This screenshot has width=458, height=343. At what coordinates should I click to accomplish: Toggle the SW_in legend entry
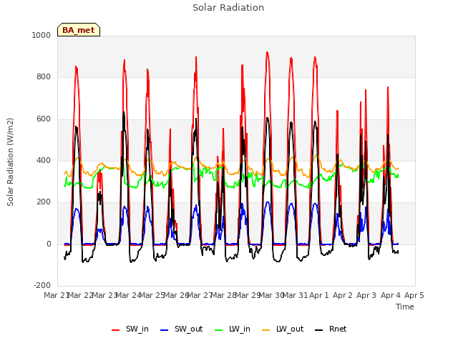coord(130,329)
